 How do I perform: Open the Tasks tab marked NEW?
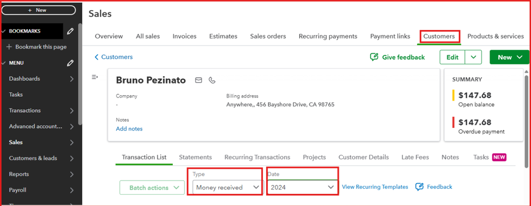[489, 157]
